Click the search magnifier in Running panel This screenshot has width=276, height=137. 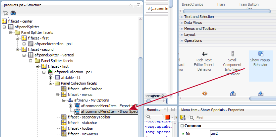coord(148,117)
